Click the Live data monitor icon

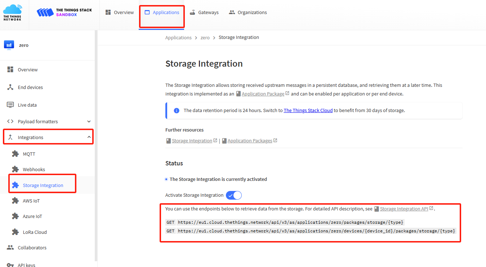(x=10, y=105)
